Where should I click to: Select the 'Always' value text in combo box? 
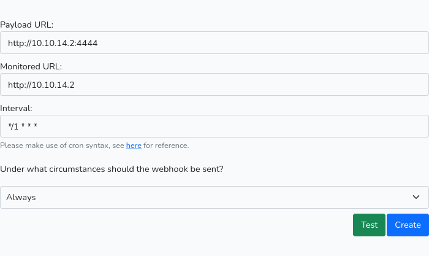coord(21,197)
